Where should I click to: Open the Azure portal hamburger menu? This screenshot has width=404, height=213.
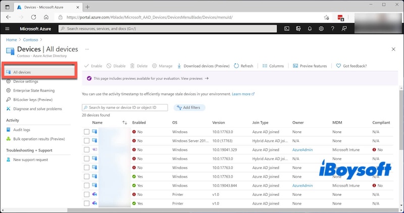(7, 29)
